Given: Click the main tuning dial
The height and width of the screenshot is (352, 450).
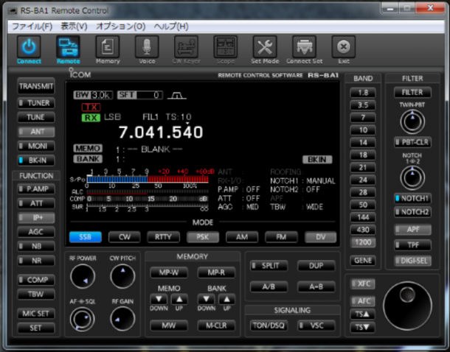Looking at the screenshot, I should pos(407,306).
